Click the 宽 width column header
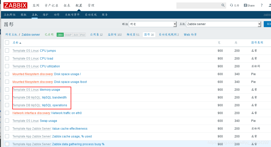The image size is (271, 147). click(x=219, y=43)
